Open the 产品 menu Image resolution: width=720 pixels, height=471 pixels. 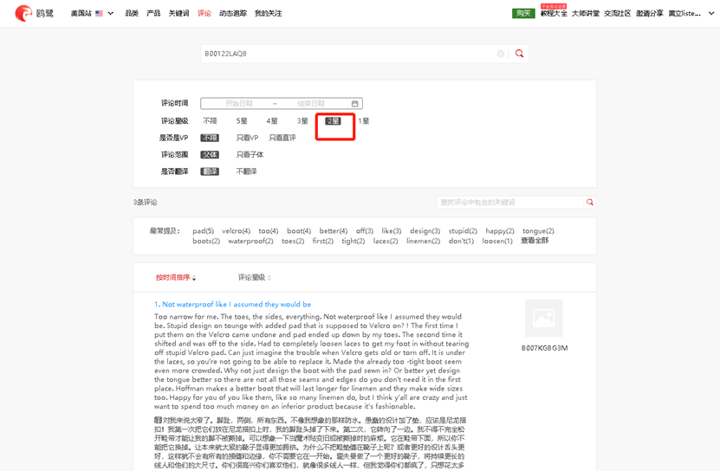click(x=153, y=13)
